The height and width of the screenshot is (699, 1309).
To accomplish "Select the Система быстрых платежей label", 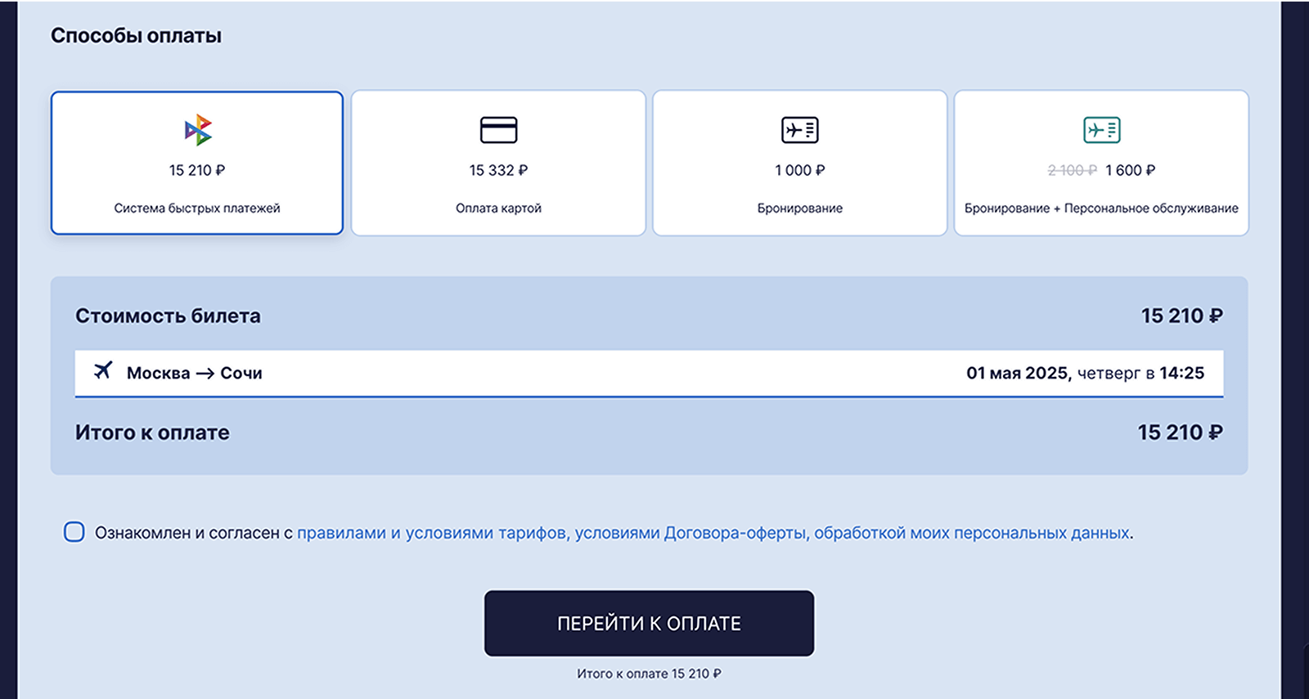I will point(197,208).
